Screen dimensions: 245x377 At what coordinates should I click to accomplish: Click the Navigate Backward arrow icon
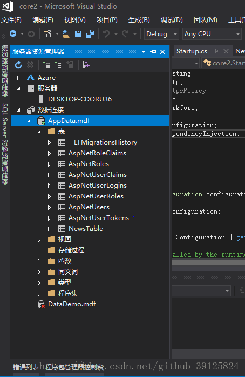pos(13,33)
